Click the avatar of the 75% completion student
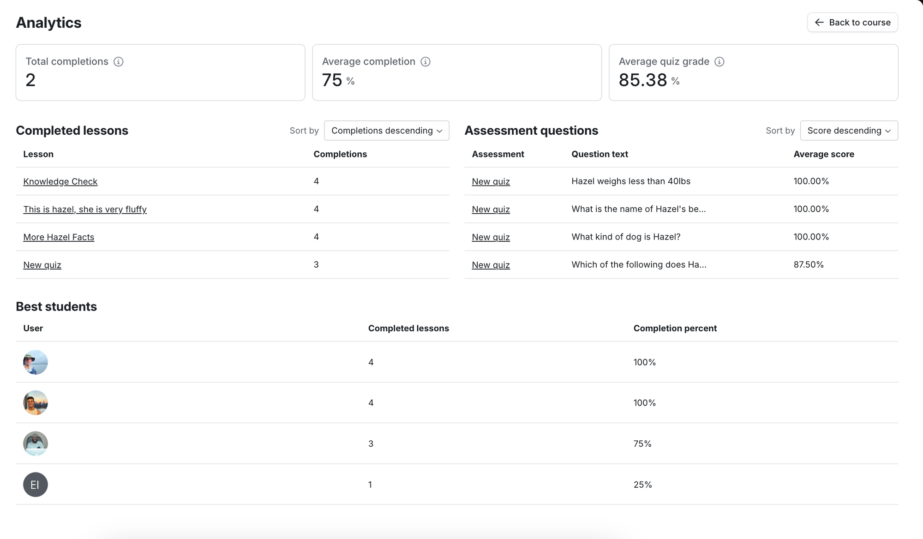Viewport: 923px width, 539px height. [x=35, y=443]
